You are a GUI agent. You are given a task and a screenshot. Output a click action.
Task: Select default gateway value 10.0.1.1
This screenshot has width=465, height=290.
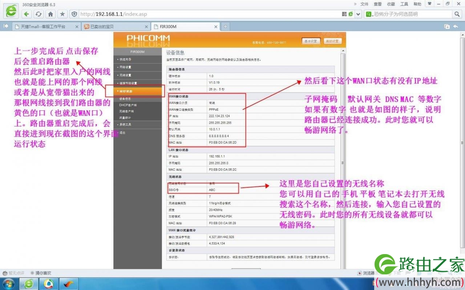215,129
